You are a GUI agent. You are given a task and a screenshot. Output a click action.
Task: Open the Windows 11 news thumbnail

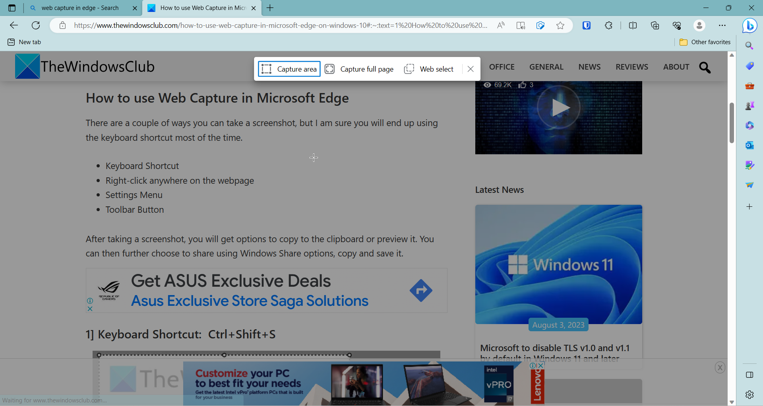[x=559, y=264]
